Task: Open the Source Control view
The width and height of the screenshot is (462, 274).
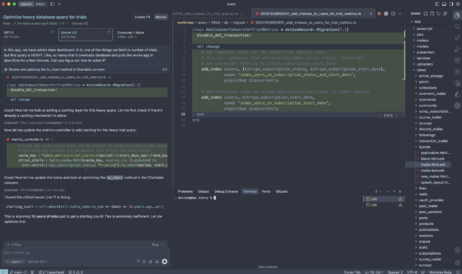Action: 457,38
